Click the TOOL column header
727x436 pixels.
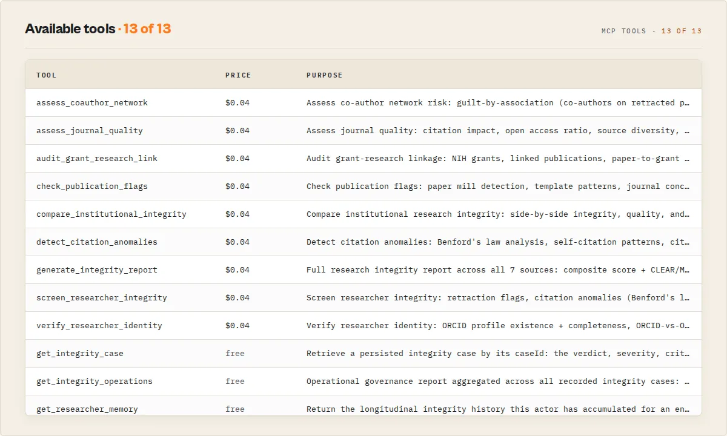(x=47, y=75)
